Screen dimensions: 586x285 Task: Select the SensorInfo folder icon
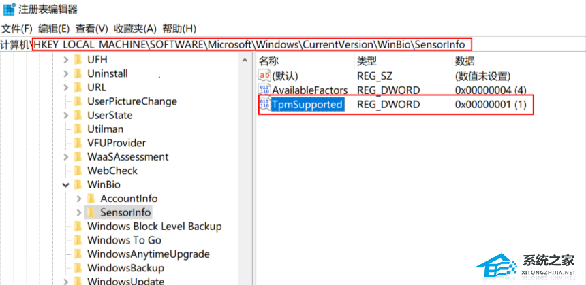(91, 212)
